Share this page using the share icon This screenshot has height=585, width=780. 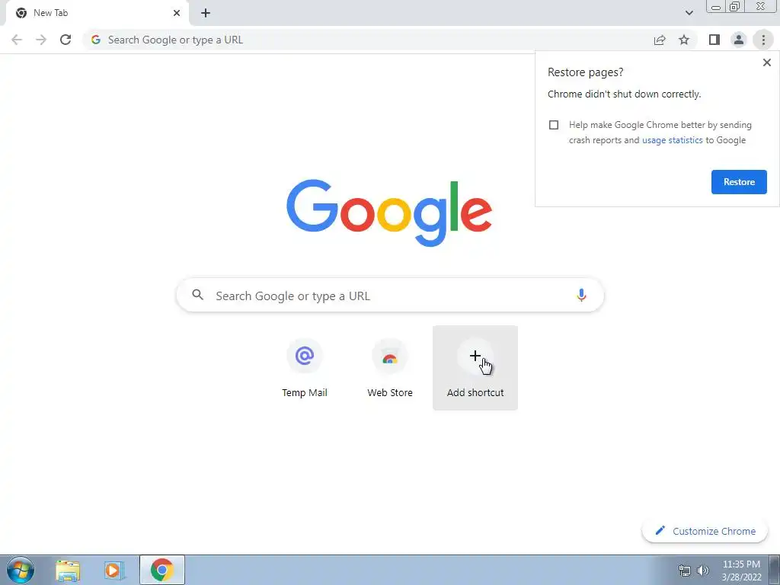tap(660, 40)
